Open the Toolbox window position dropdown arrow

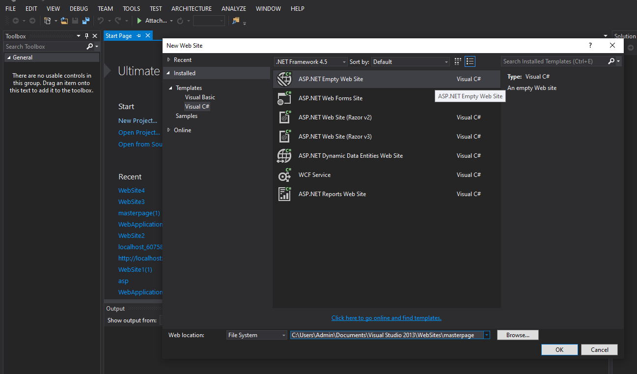pos(79,36)
